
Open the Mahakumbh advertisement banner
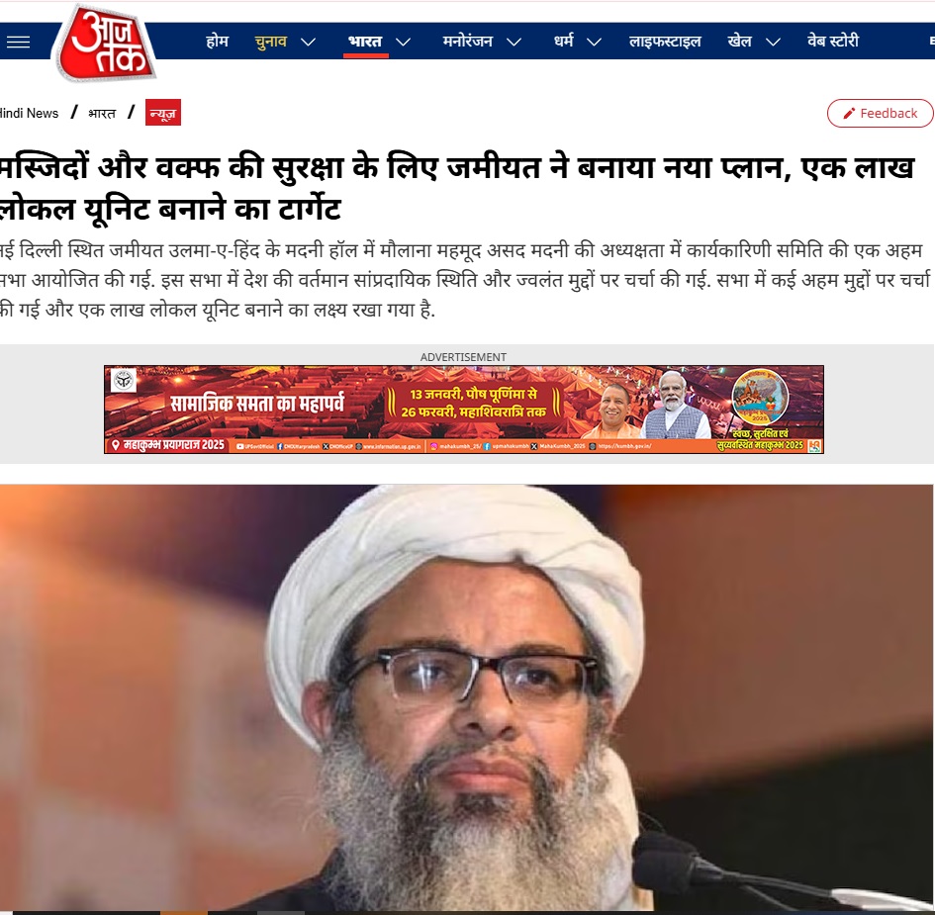pyautogui.click(x=464, y=410)
